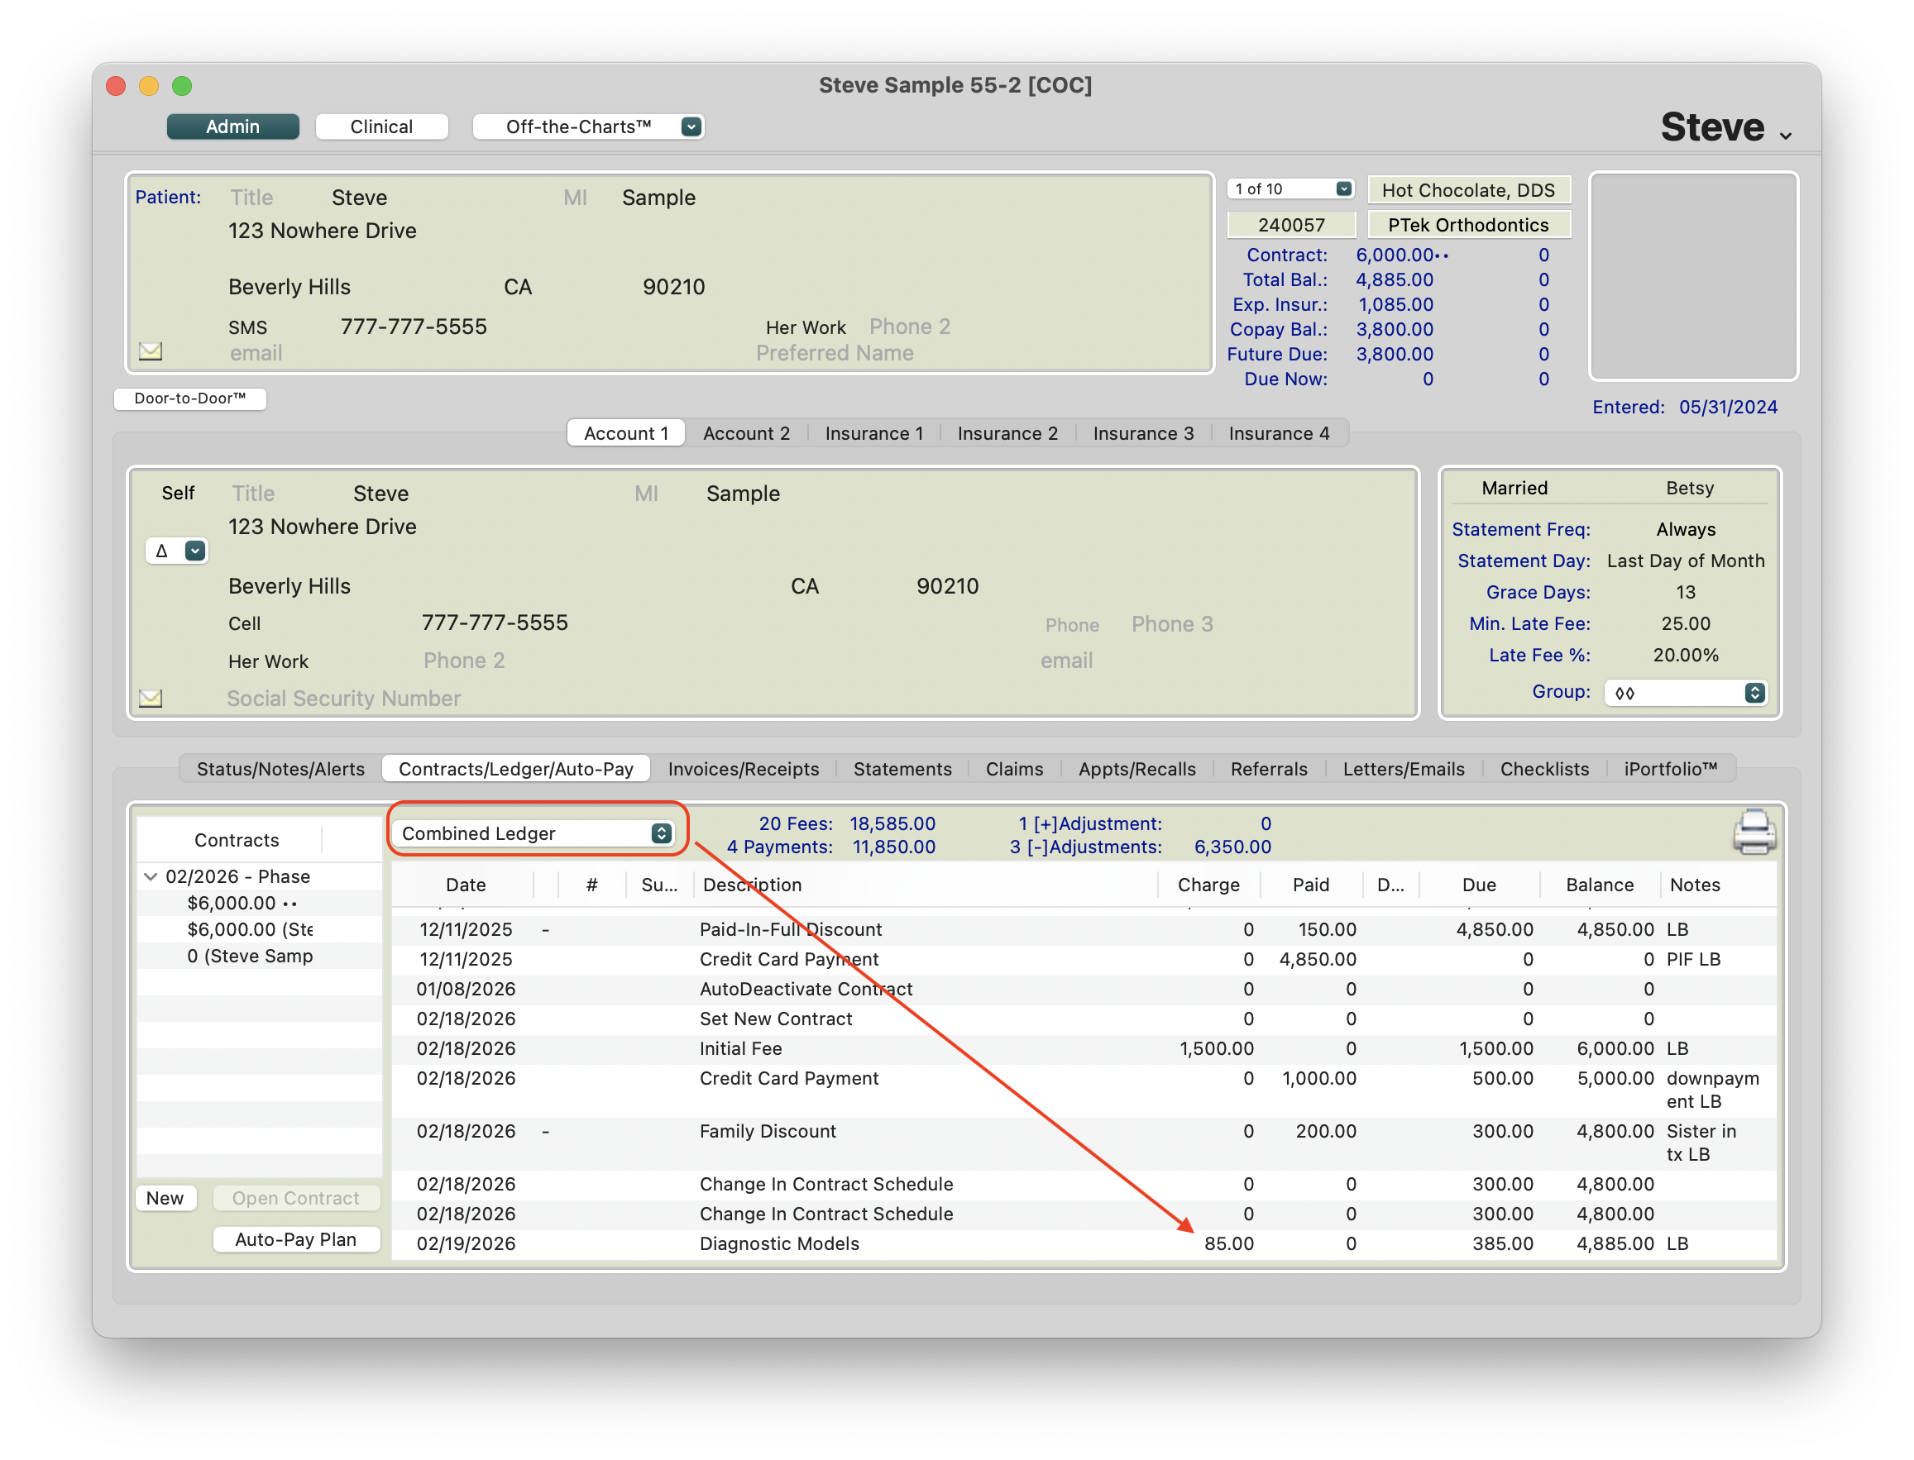The height and width of the screenshot is (1460, 1914).
Task: Click the Auto-Pay Plan button
Action: (x=295, y=1239)
